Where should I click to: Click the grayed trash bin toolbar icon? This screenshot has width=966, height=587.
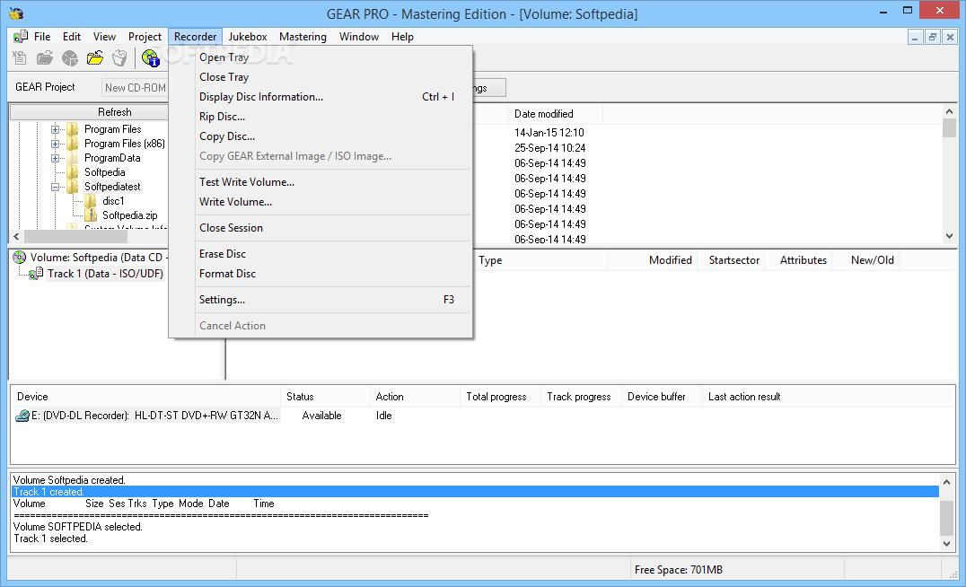point(119,58)
